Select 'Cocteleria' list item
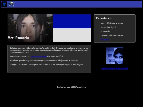The height and width of the screenshot is (107, 143). [105, 31]
